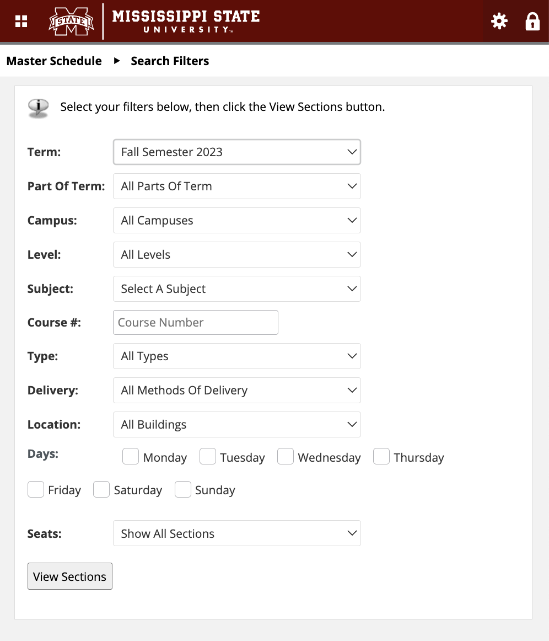Click the breadcrumb arrow separator
The height and width of the screenshot is (641, 549).
[117, 61]
